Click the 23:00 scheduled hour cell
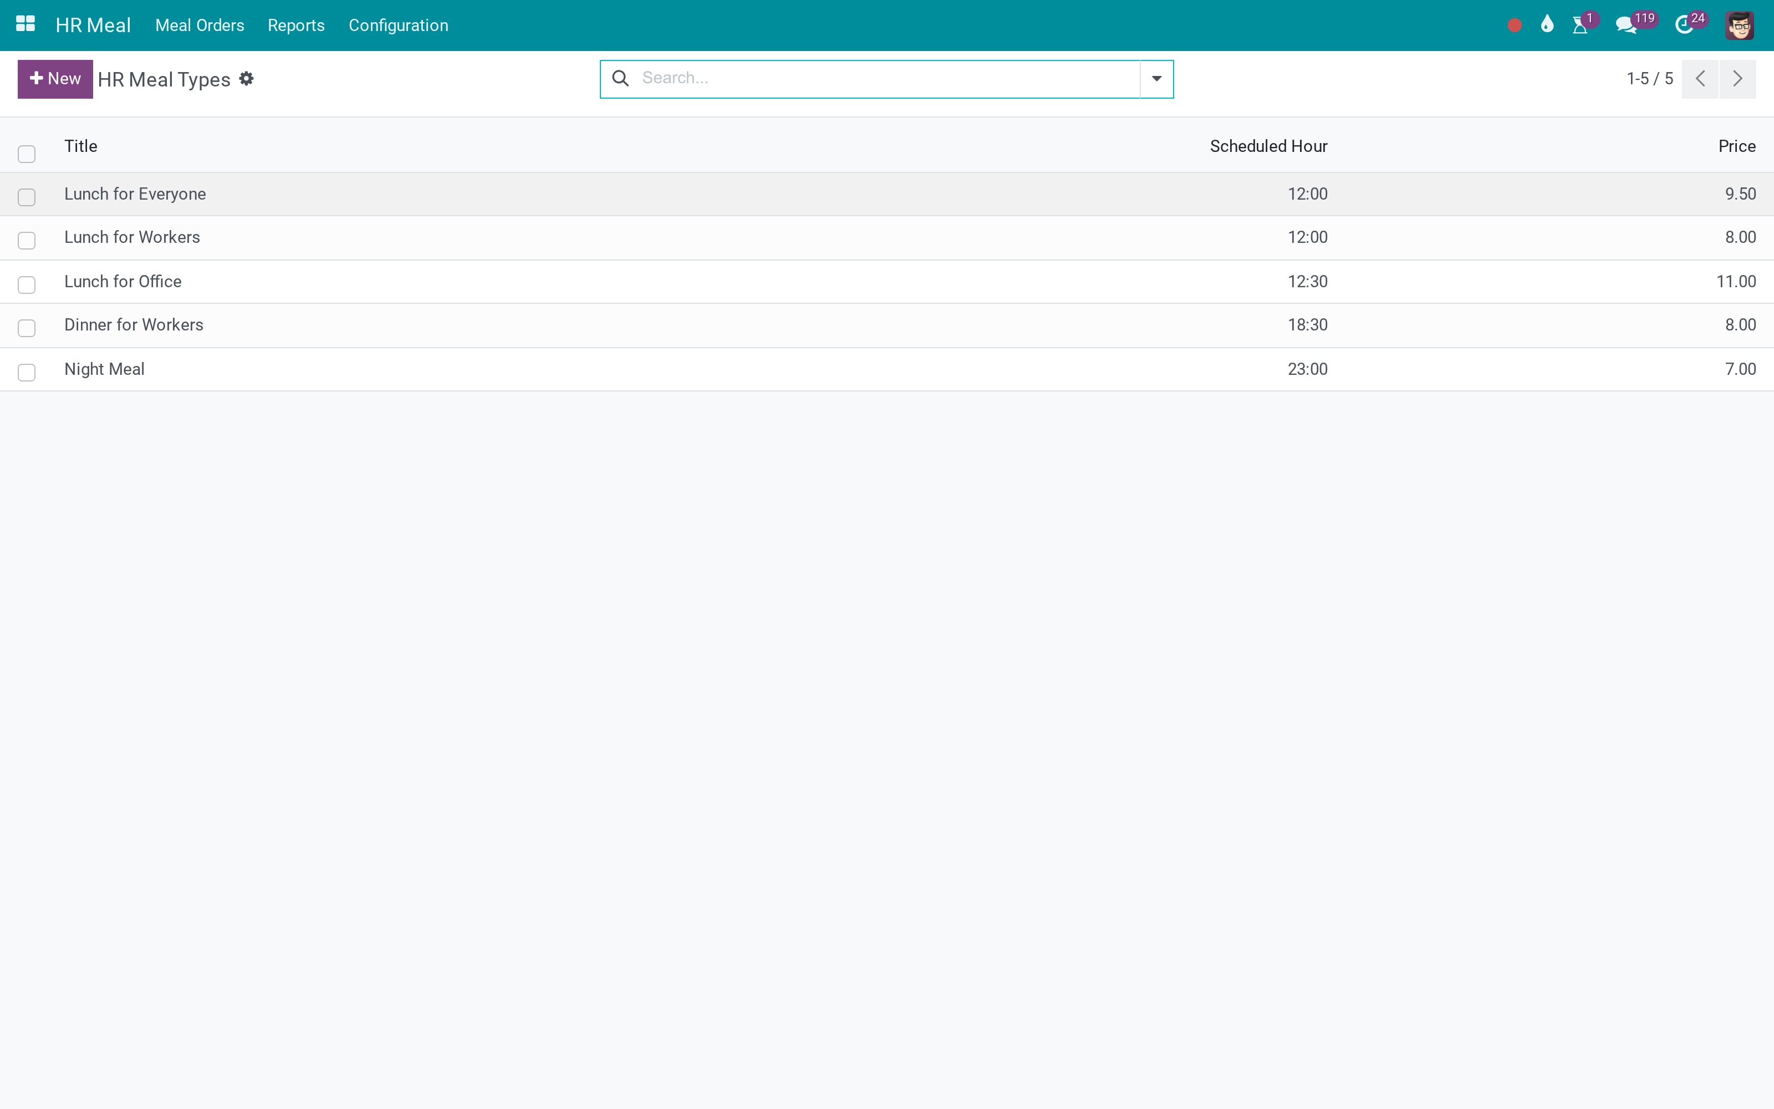Viewport: 1774px width, 1109px height. [x=1307, y=369]
